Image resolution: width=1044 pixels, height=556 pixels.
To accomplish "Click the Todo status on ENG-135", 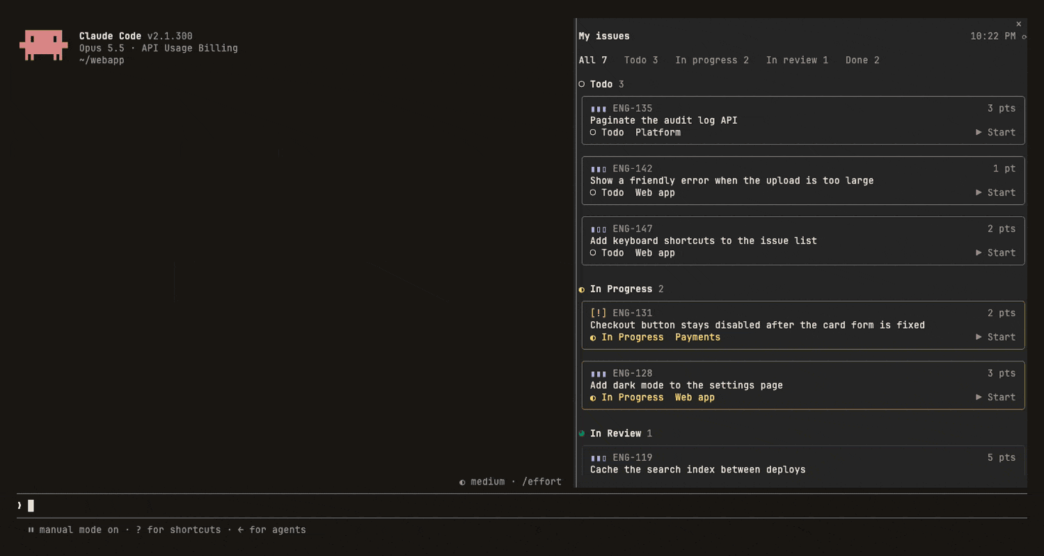I will (607, 133).
